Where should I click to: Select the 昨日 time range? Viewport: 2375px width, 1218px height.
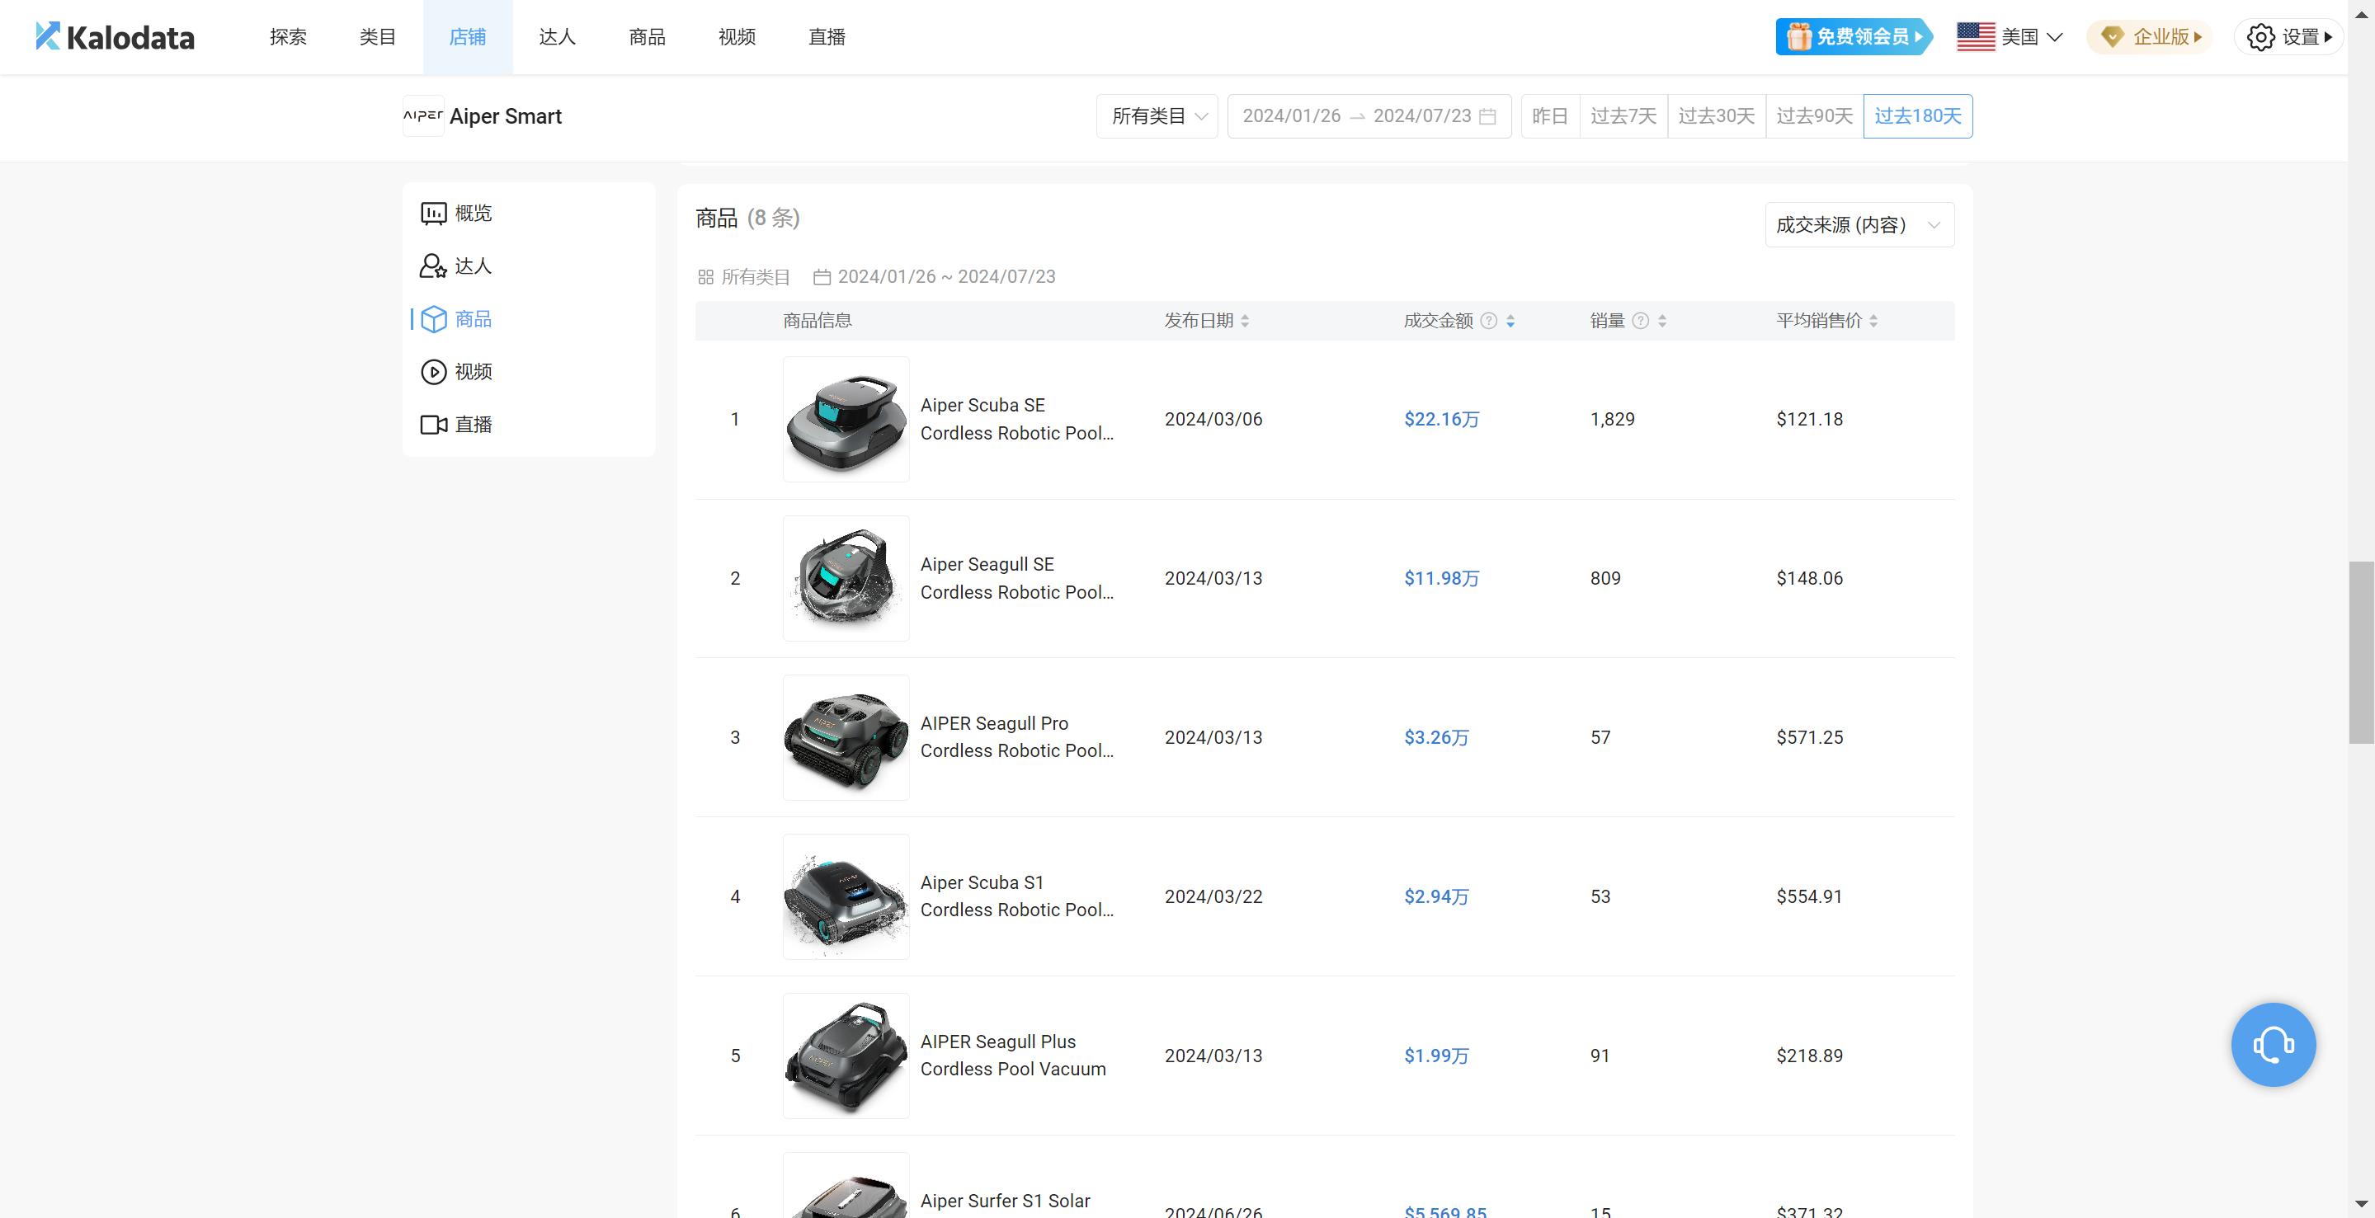point(1550,116)
